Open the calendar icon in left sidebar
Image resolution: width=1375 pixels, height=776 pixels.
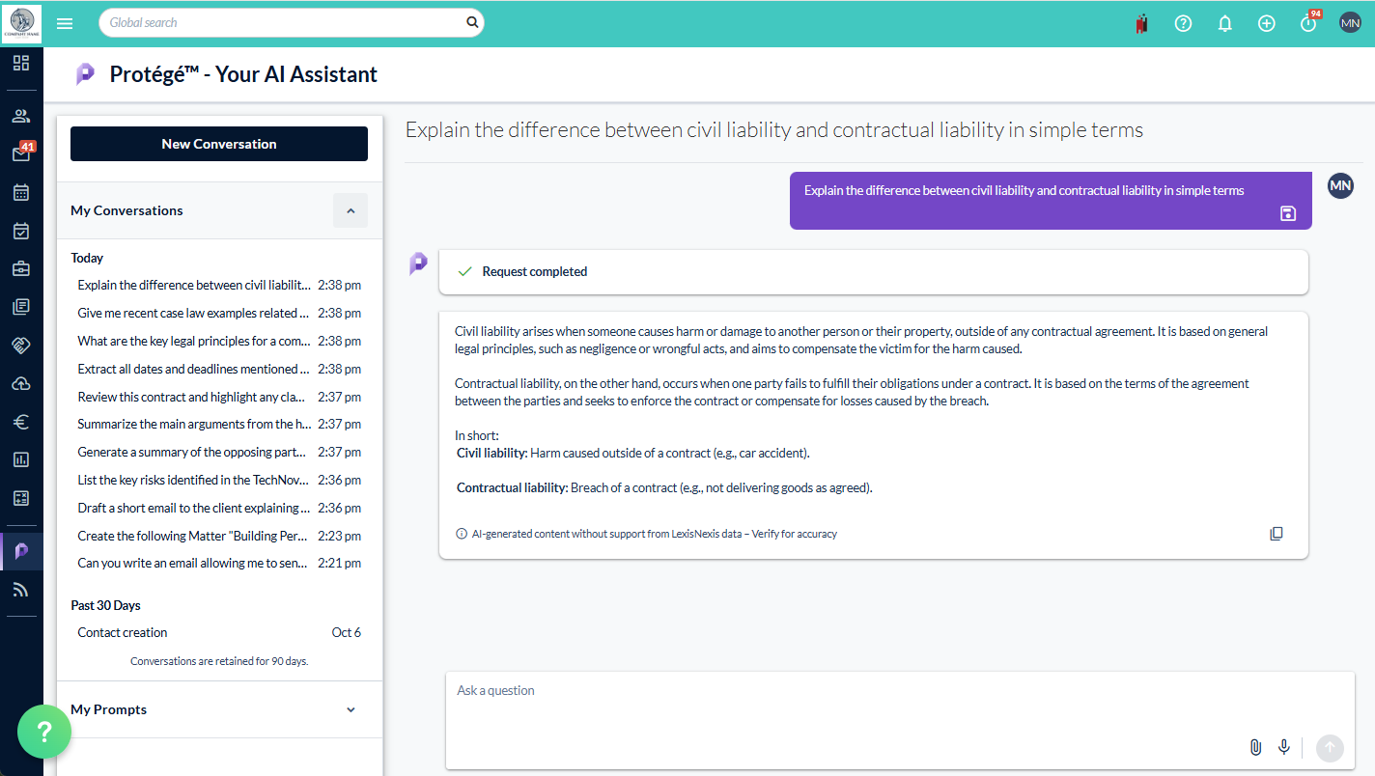[21, 192]
